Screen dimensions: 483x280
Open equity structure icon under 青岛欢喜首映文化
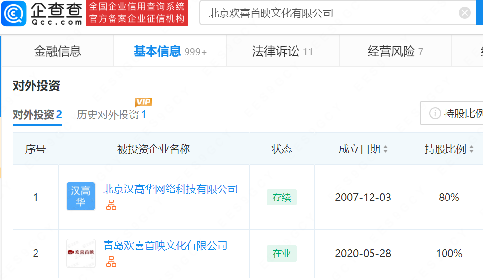pyautogui.click(x=111, y=262)
